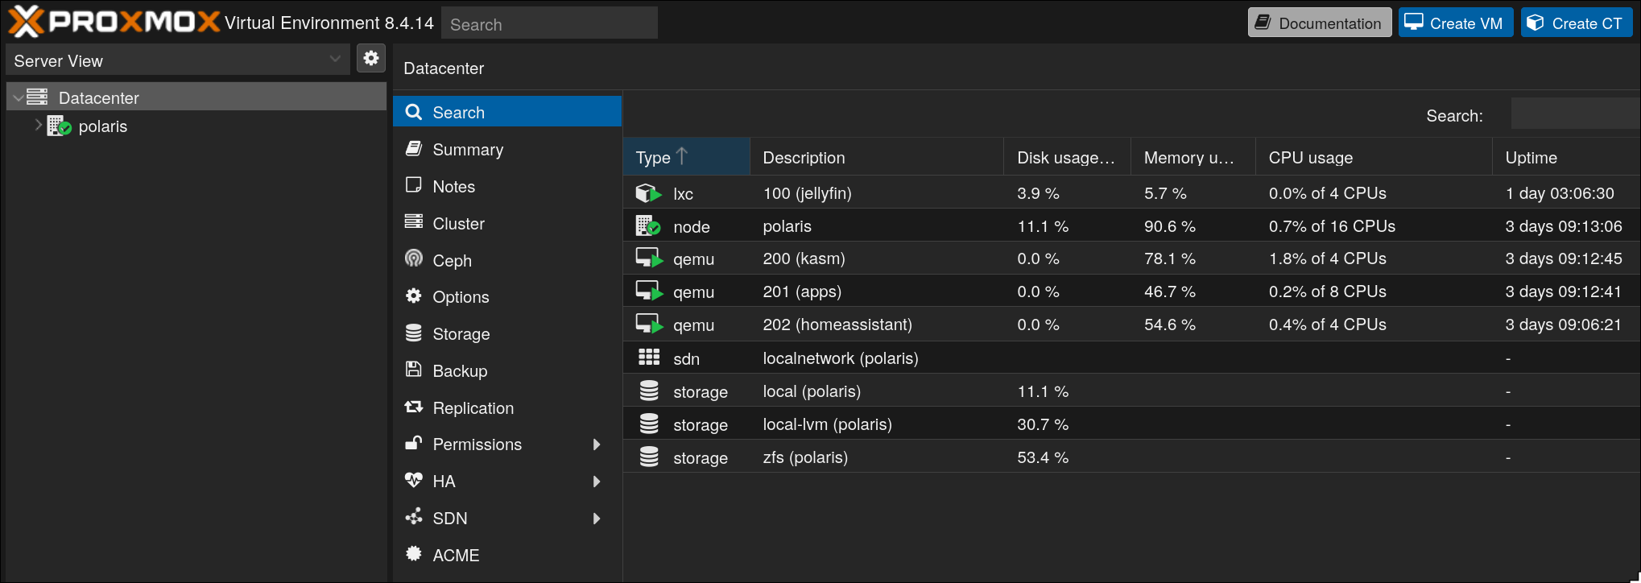This screenshot has height=583, width=1641.
Task: Click the Backup floppy disk icon
Action: click(414, 370)
